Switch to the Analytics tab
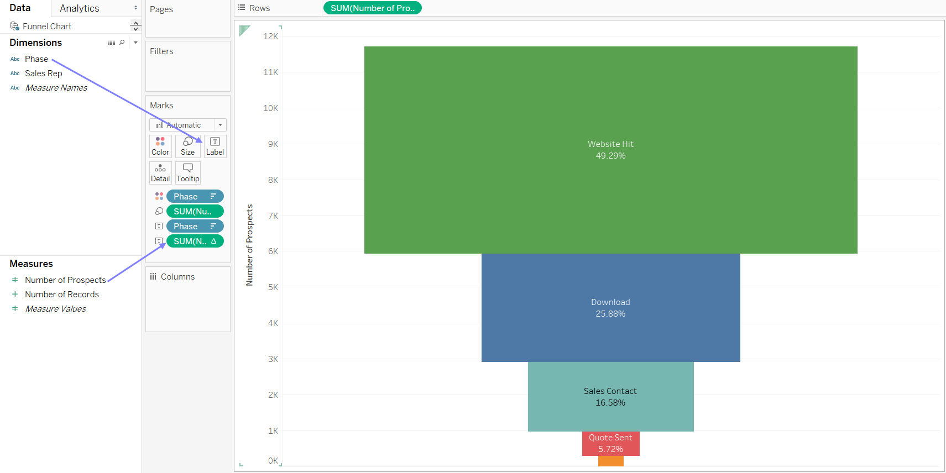Viewport: 946px width, 473px height. [x=80, y=8]
